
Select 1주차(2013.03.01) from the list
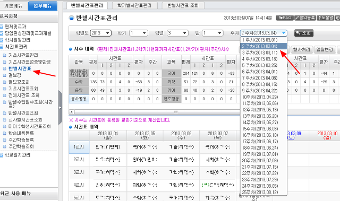click(263, 40)
